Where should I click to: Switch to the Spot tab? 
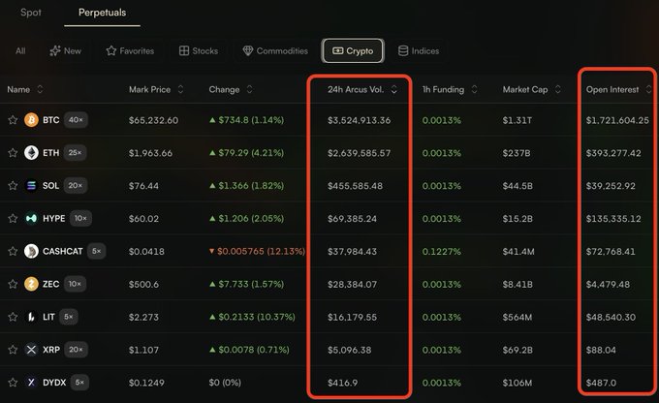tap(31, 13)
